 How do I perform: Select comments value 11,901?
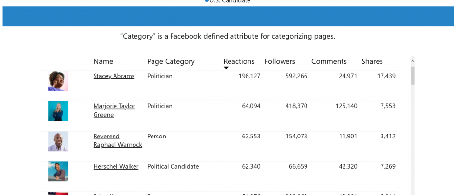tap(348, 136)
